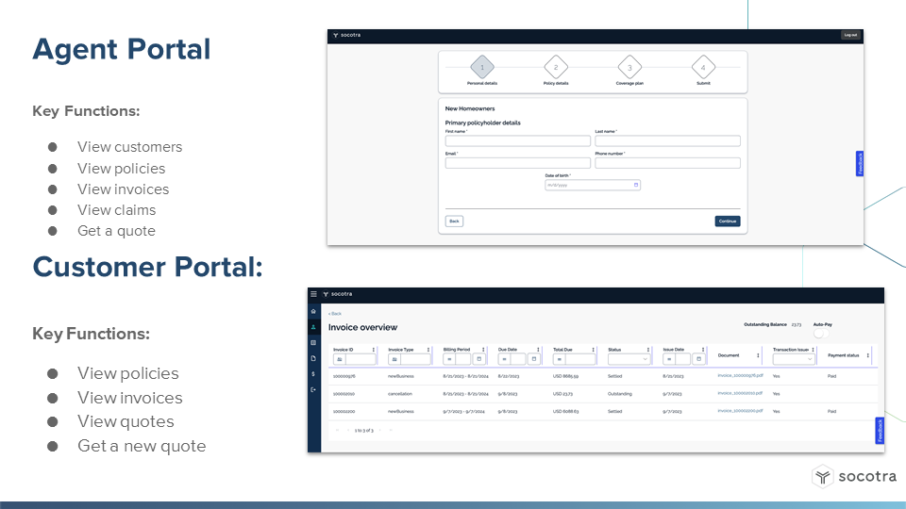Open the hamburger menu in Customer Portal
The height and width of the screenshot is (509, 906).
(x=313, y=294)
